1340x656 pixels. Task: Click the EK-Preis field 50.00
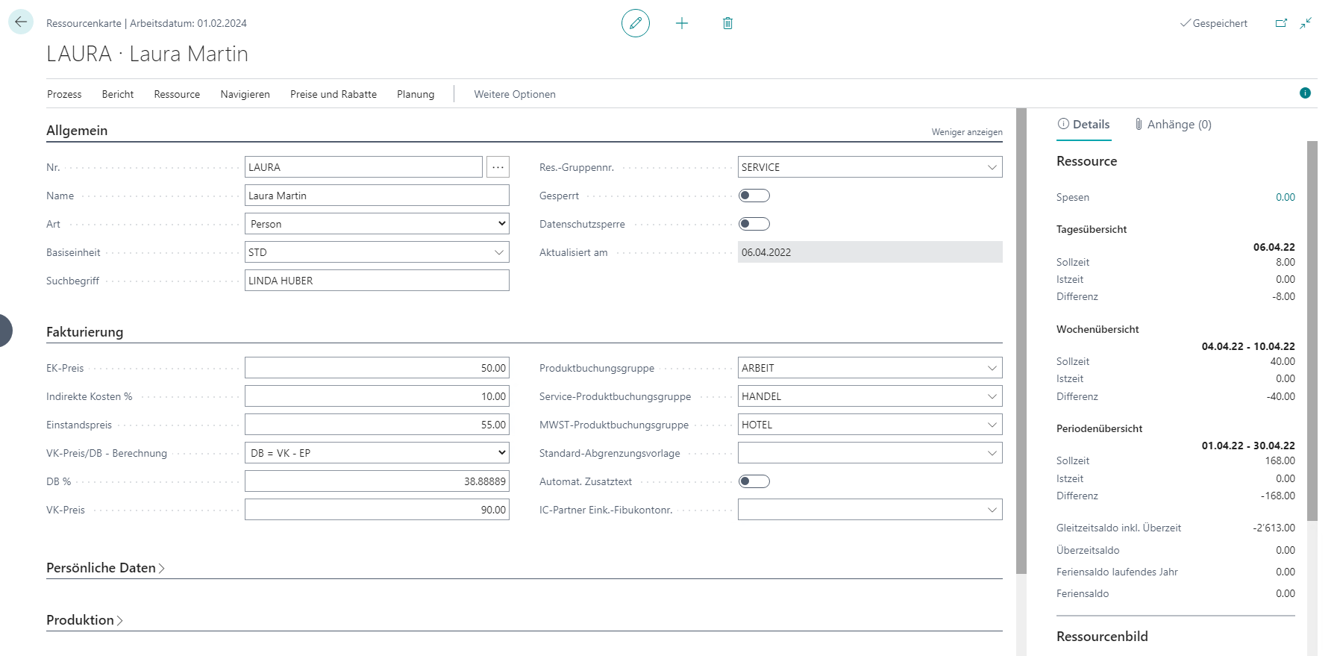[x=377, y=368]
